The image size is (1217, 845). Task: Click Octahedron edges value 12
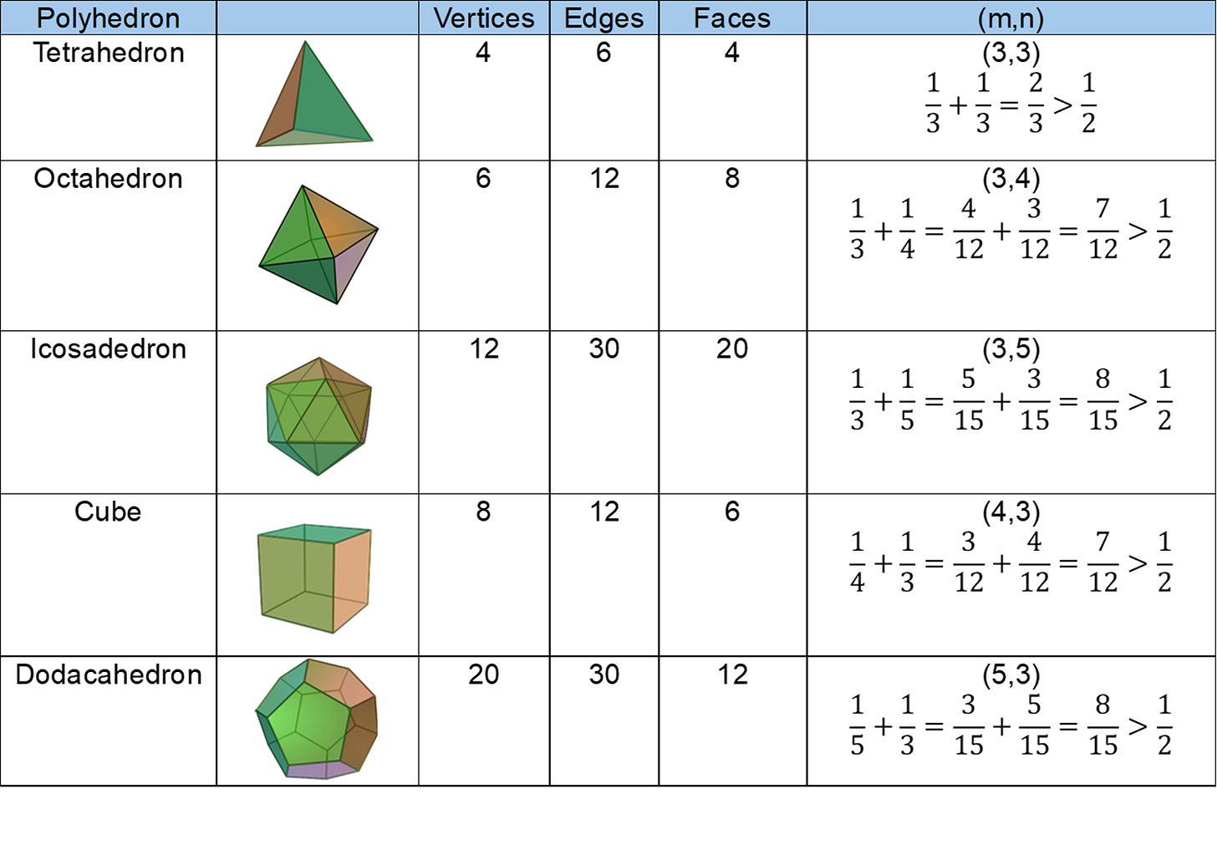pos(604,178)
